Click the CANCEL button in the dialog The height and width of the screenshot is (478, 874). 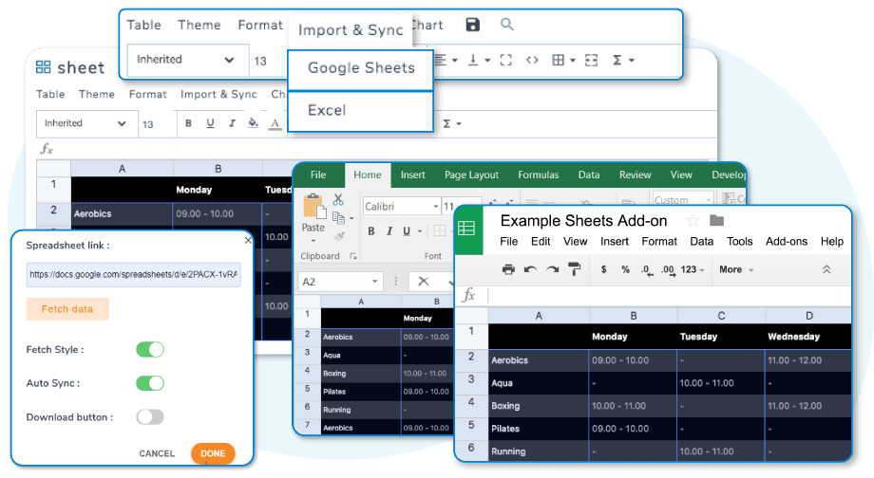[x=157, y=453]
